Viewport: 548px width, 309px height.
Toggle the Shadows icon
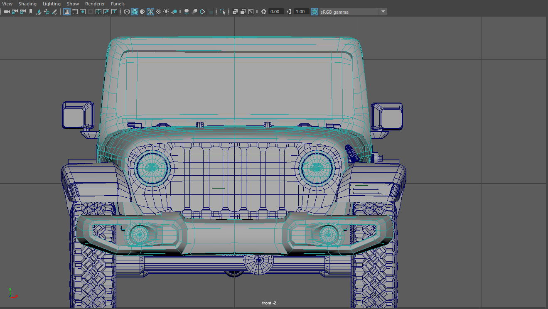[x=174, y=12]
